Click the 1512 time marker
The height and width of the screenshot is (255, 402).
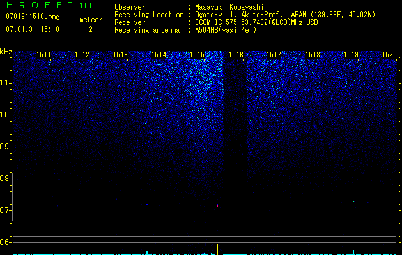tap(82, 55)
